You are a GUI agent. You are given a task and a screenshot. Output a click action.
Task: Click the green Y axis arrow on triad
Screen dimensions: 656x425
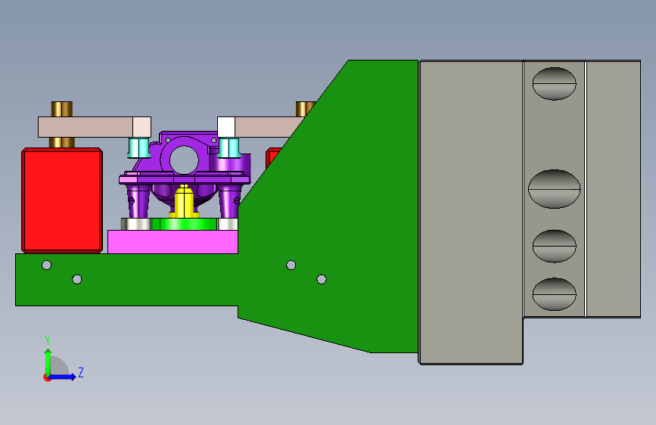click(x=48, y=361)
